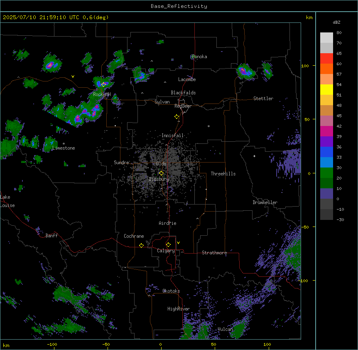Select the Ponoka label
Screen dimensions: 358x350
coord(199,57)
